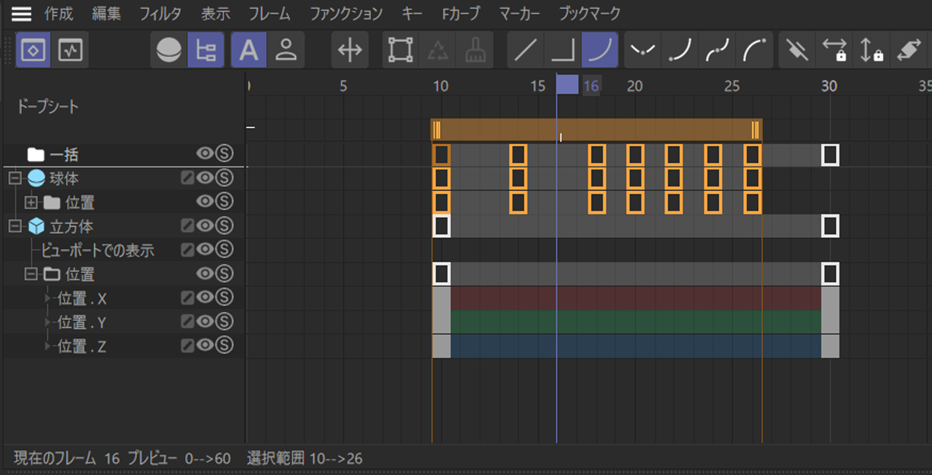Switch to F-Curve mode icon
Image resolution: width=932 pixels, height=475 pixels.
71,51
